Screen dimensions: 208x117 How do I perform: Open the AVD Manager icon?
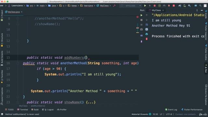coord(185,6)
